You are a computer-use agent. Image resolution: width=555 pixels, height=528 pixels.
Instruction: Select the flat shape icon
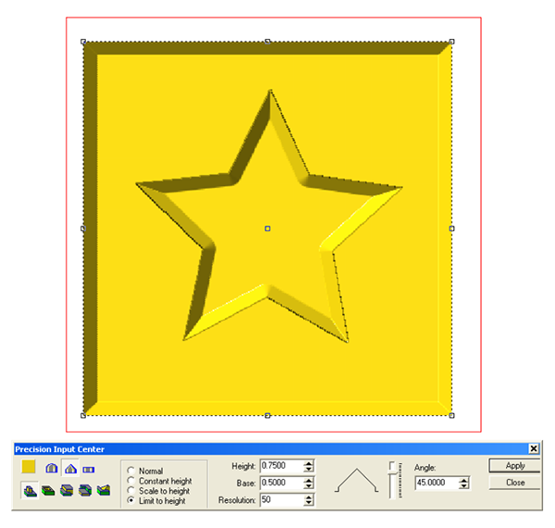coord(89,470)
